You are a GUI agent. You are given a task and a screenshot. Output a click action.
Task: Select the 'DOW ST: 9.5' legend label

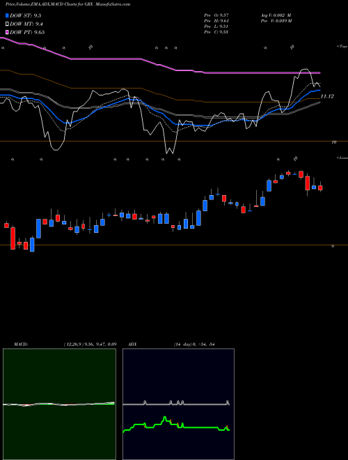tap(25, 16)
